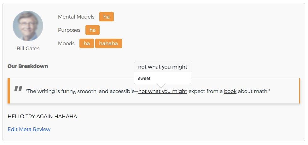Click the popover title "not what you might"
The height and width of the screenshot is (145, 308).
pyautogui.click(x=163, y=67)
